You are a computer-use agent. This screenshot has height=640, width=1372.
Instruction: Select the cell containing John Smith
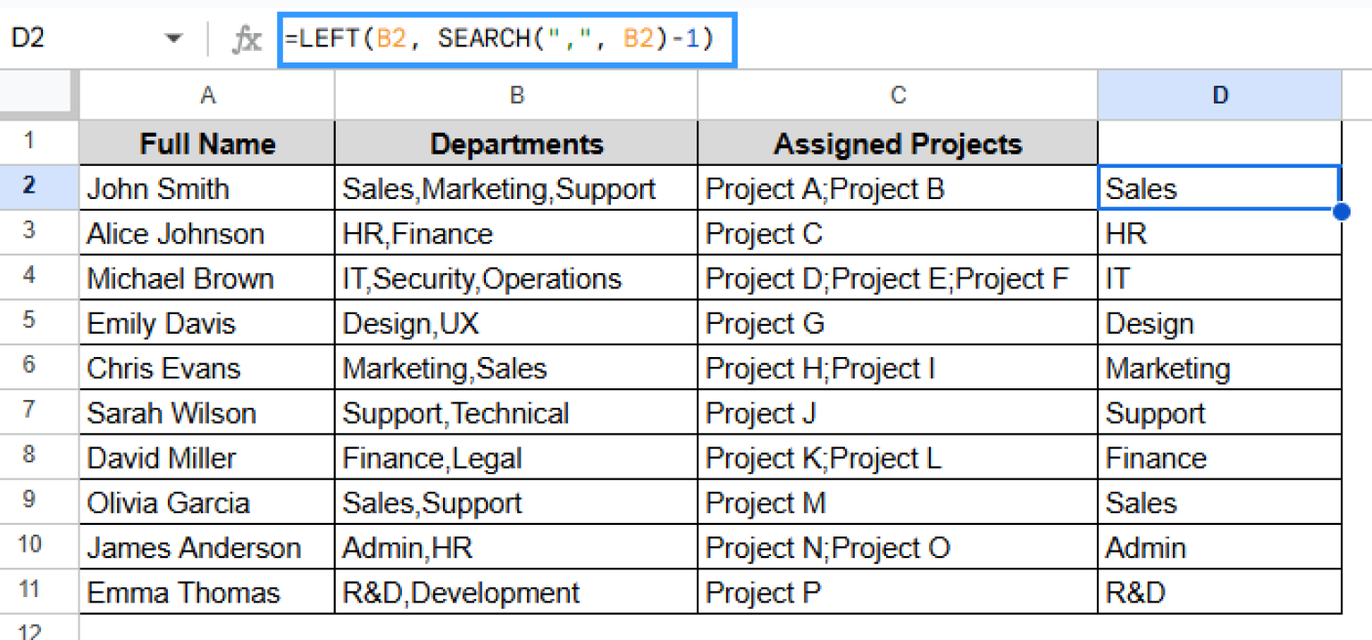207,187
